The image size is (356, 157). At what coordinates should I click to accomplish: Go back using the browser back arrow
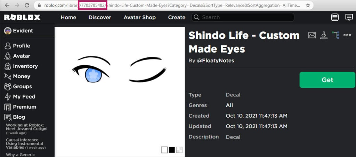tap(7, 5)
